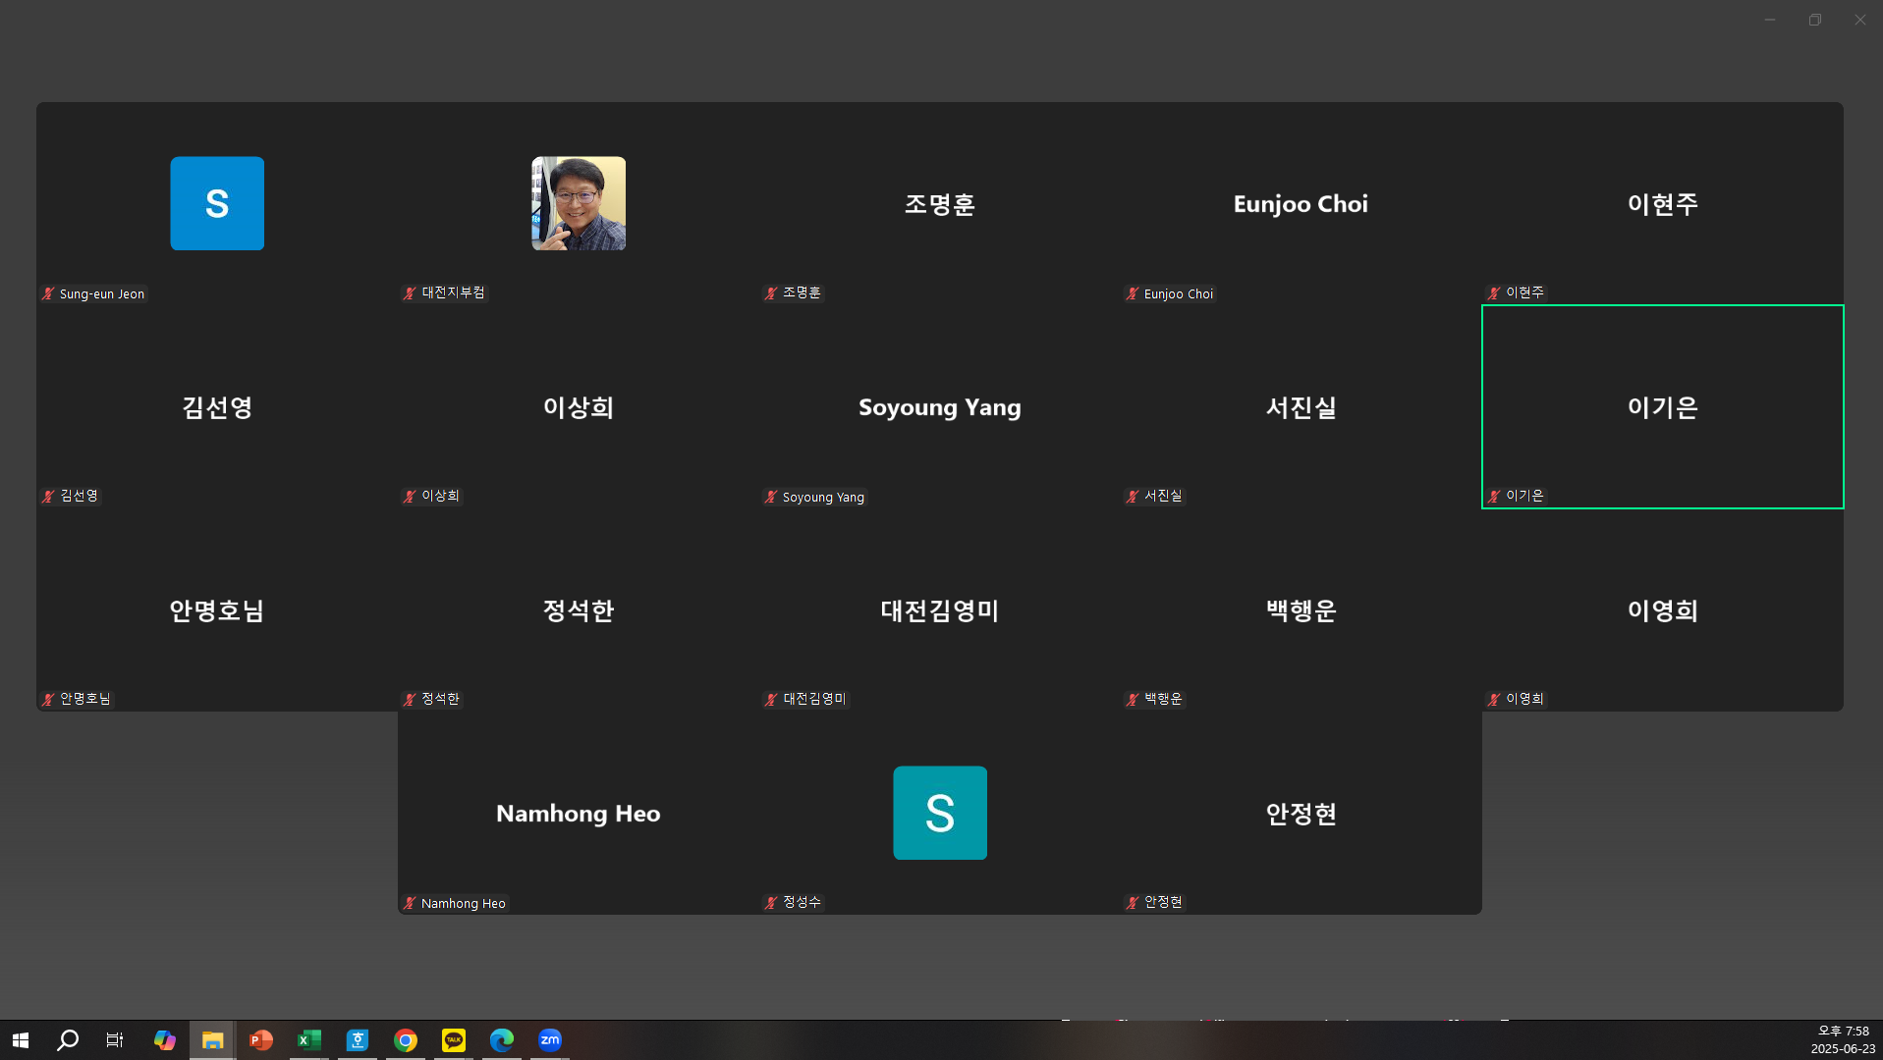Click the muted mic icon beside Soyoung Yang label
Viewport: 1883px width, 1060px height.
pyautogui.click(x=771, y=497)
